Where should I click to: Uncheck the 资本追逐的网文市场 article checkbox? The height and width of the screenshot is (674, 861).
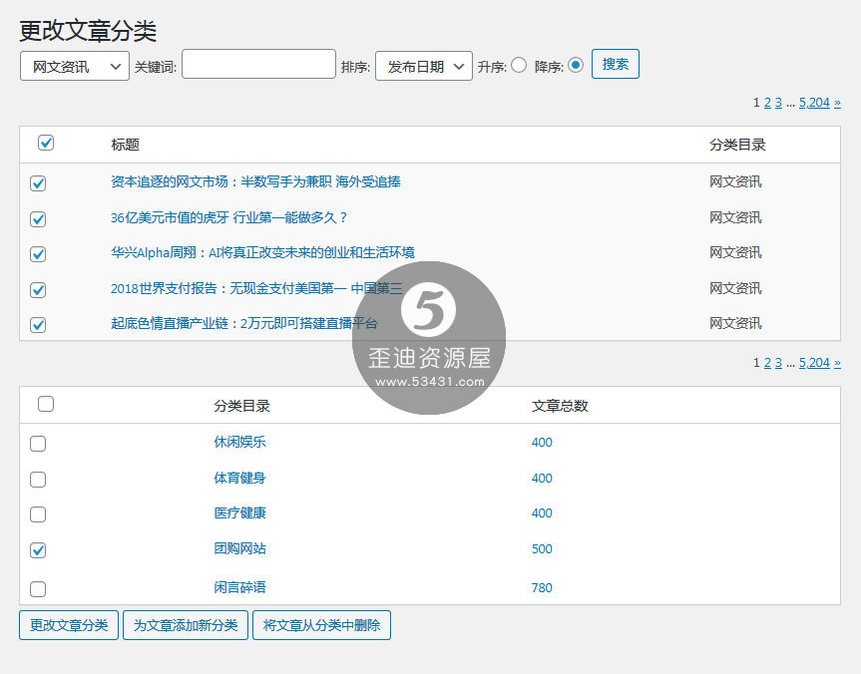[38, 183]
